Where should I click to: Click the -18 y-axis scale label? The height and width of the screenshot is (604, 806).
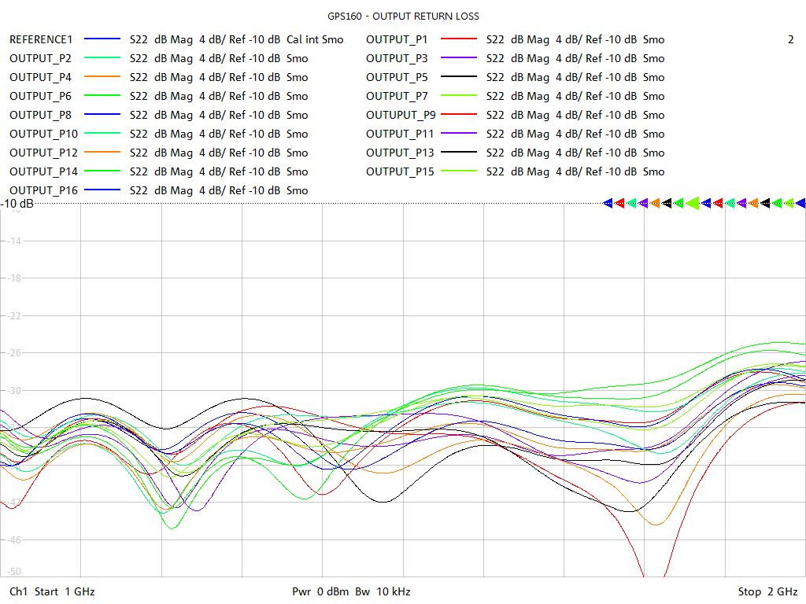pos(13,278)
